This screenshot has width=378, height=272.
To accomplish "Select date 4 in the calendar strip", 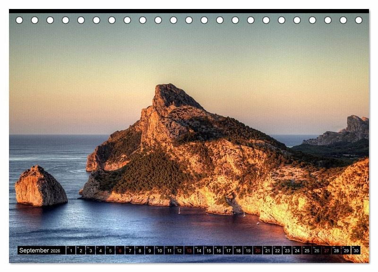I will click(x=100, y=250).
